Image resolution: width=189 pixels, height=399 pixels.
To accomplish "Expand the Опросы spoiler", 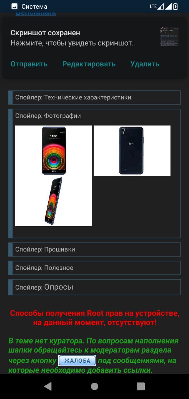I will [94, 287].
